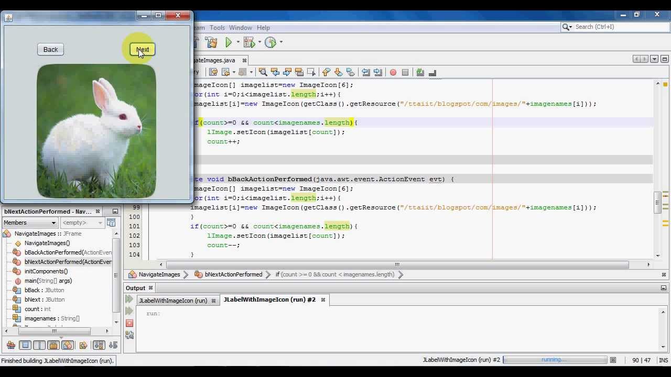Open the Window menu

click(x=241, y=28)
